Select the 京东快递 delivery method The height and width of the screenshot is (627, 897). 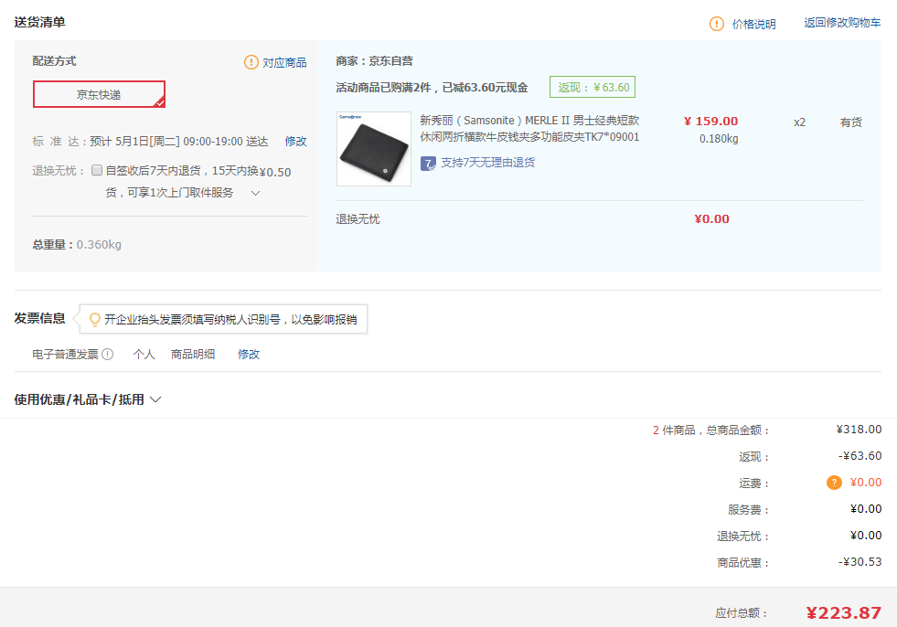coord(99,94)
